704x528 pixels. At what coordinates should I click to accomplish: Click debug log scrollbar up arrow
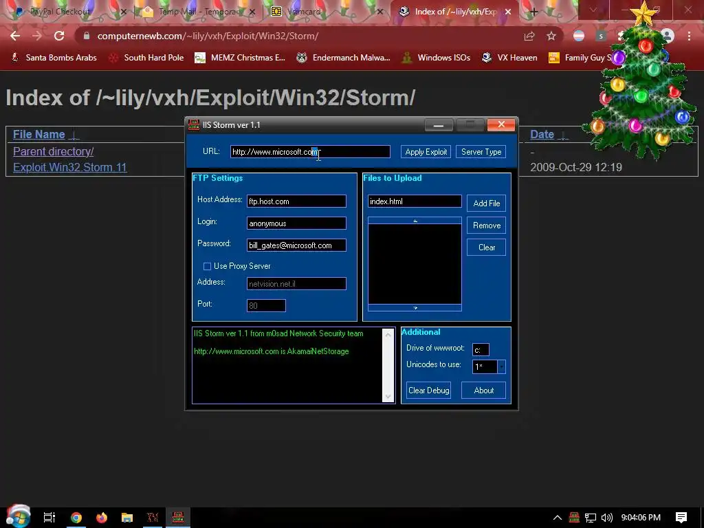(x=388, y=335)
